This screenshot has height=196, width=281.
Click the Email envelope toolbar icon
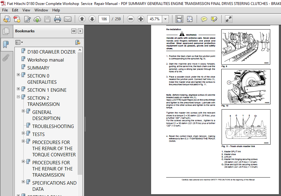tap(68, 19)
